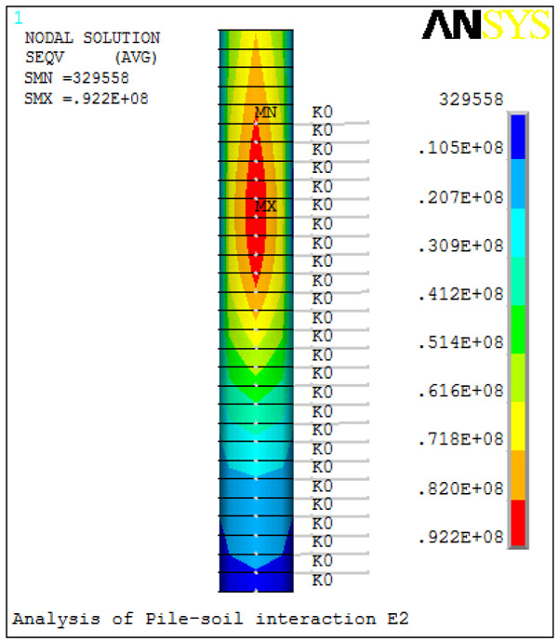558x641 pixels.
Task: Click the legend value .105E+08
Action: click(461, 148)
